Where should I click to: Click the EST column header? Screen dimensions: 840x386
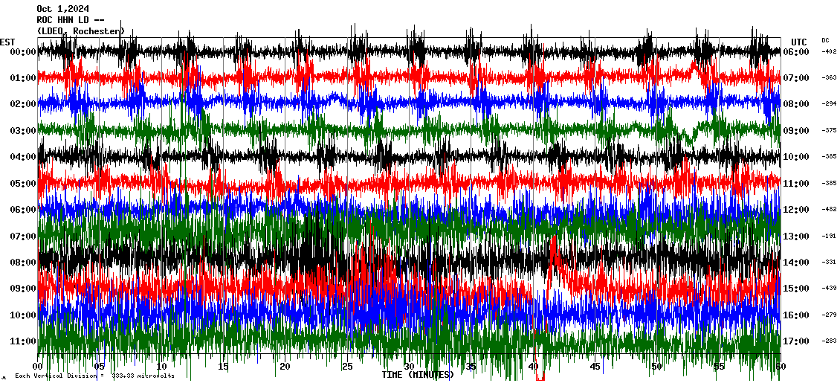pyautogui.click(x=7, y=42)
